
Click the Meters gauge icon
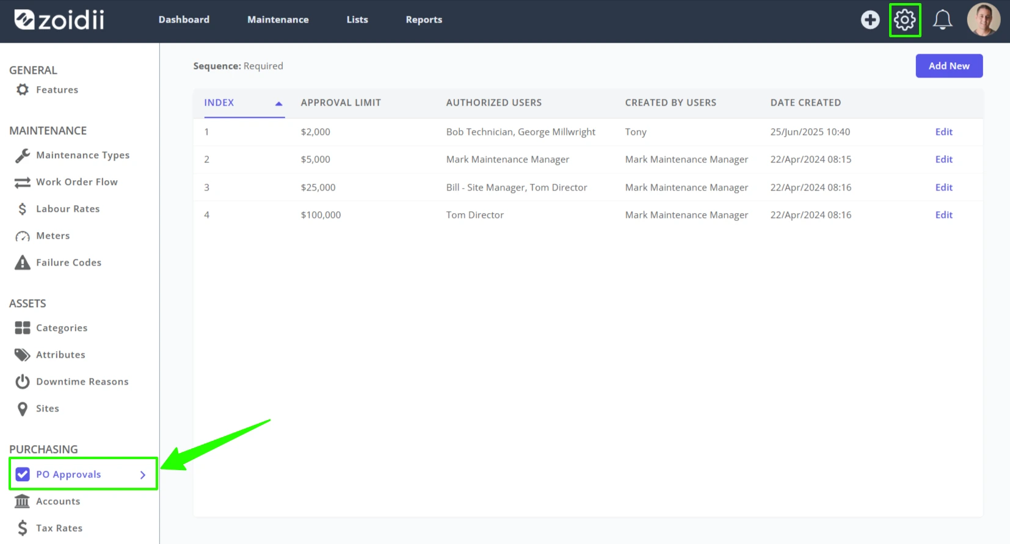point(23,236)
